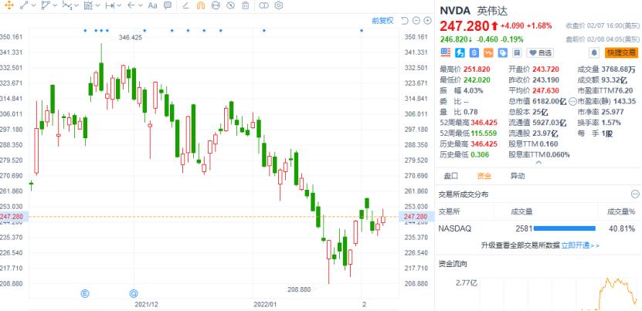The width and height of the screenshot is (642, 311).
Task: Expand the measurement tool dropdown arrow
Action: 120,5
